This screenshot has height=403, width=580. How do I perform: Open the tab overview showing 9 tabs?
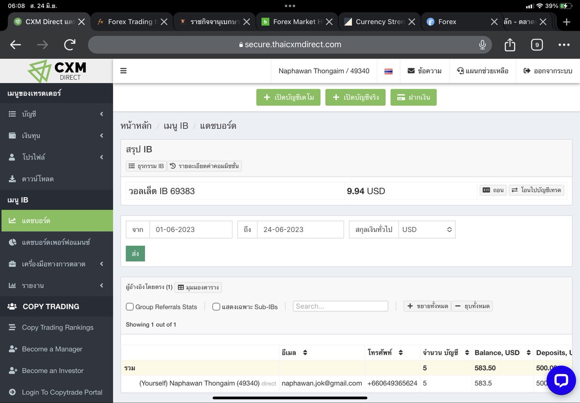pos(536,44)
